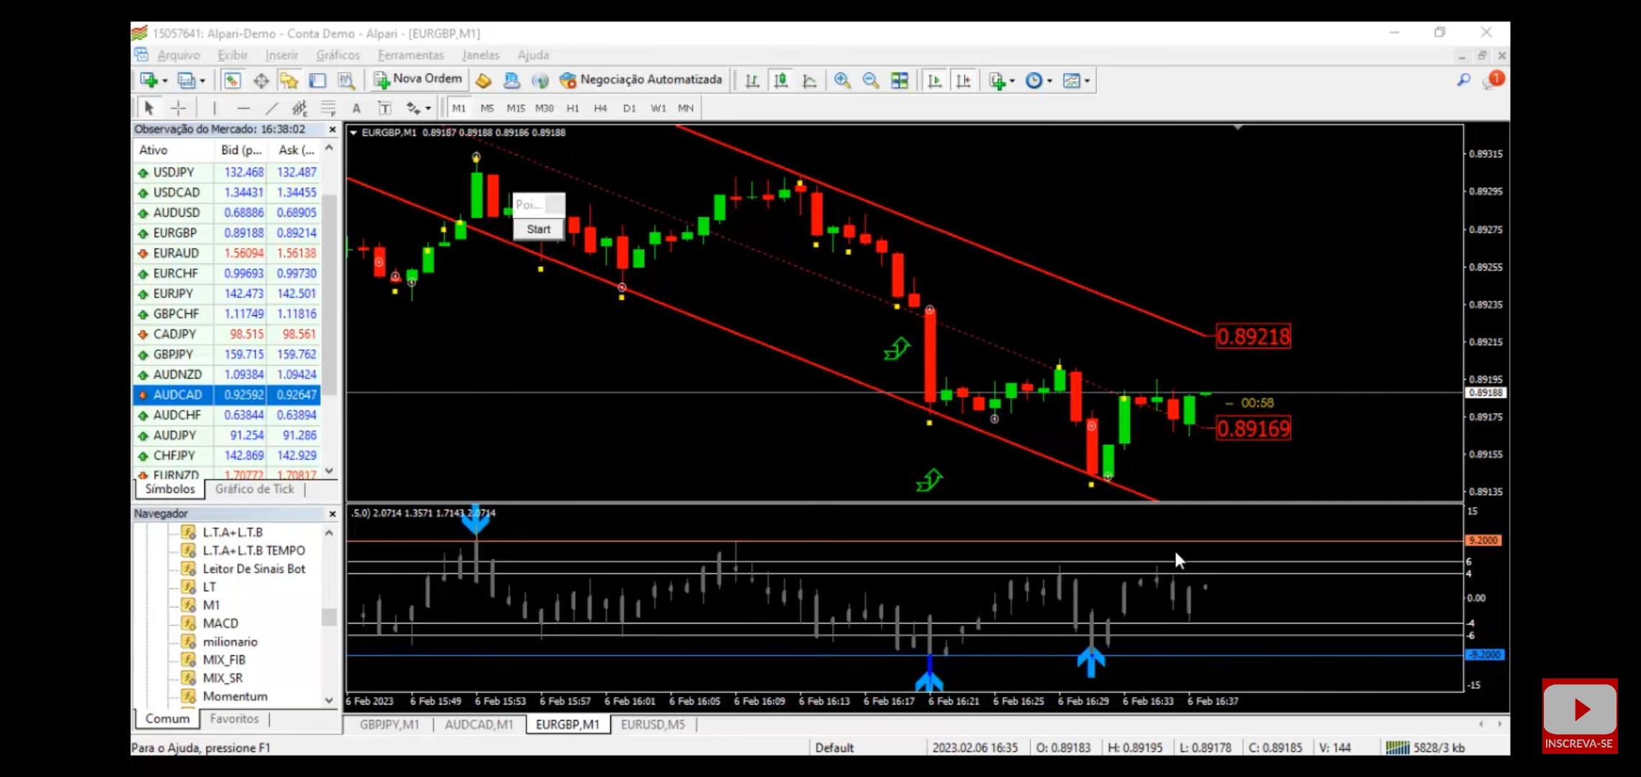
Task: Open the arrows objects dropdown
Action: [428, 109]
